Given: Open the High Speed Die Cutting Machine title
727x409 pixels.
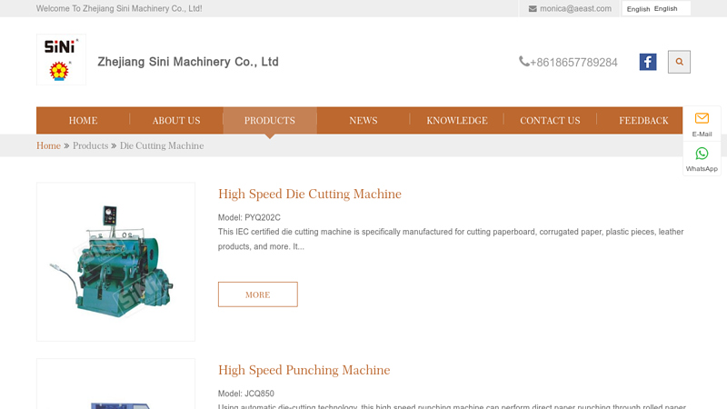Looking at the screenshot, I should coord(310,194).
